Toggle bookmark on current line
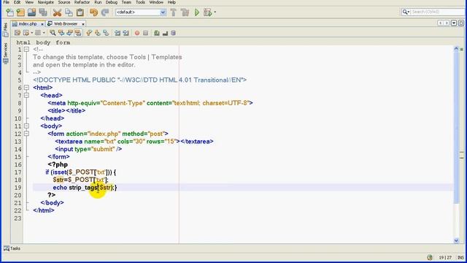Viewport: 467px width, 263px height. point(106,33)
